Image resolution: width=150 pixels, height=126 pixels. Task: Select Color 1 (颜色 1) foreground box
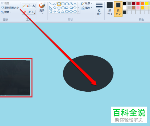coord(110,9)
